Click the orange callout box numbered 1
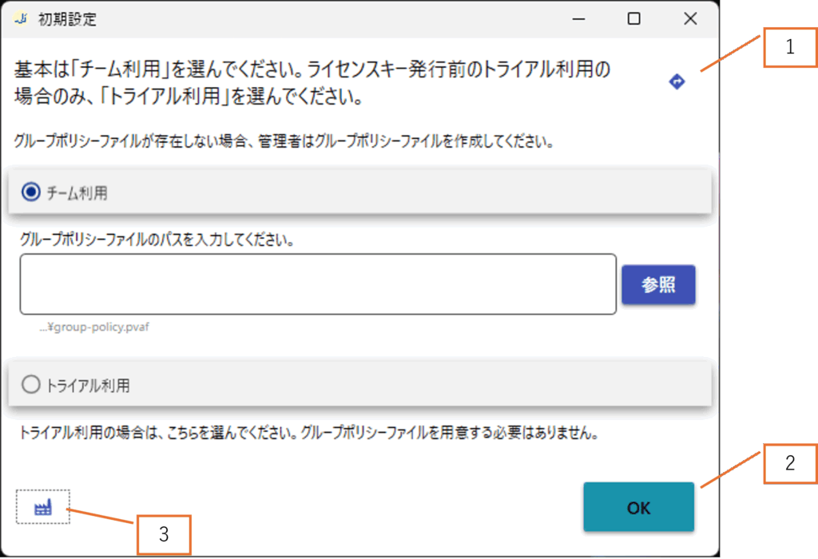This screenshot has width=818, height=559. [x=789, y=47]
